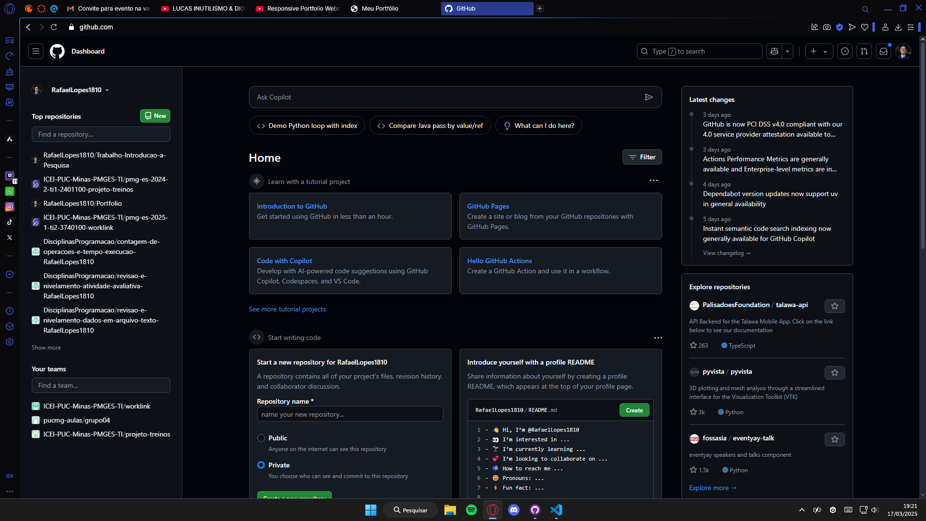The height and width of the screenshot is (521, 926).
Task: Star the fossasia eventyay-talk repository
Action: 835,439
